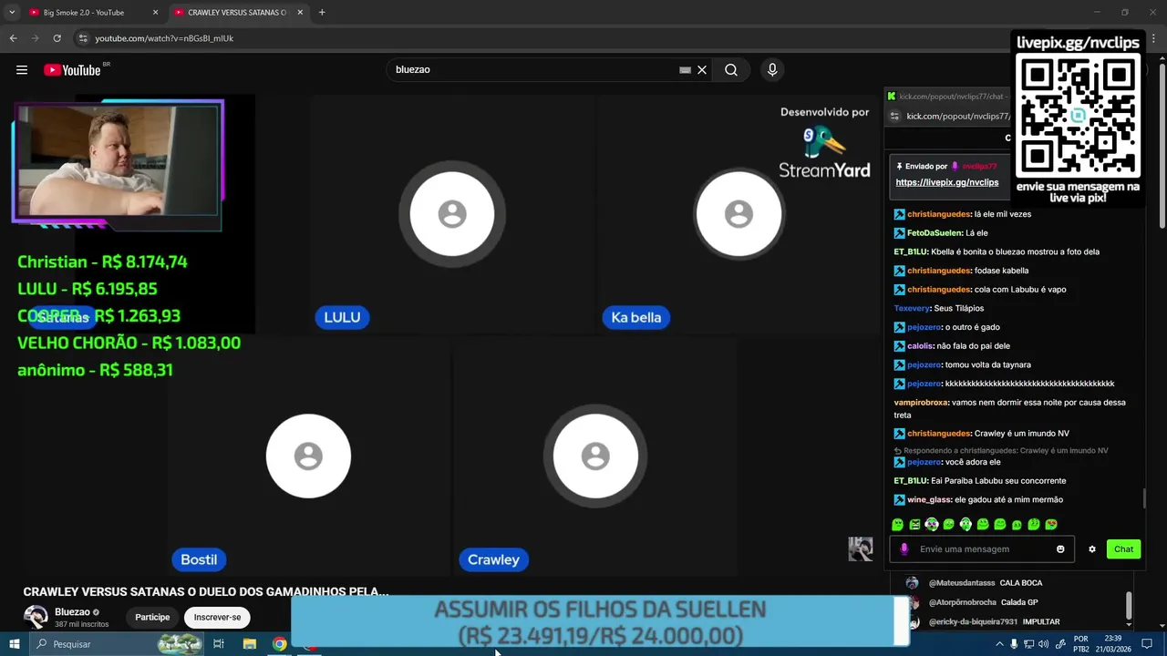Click the donation entry 'anônimo - R$ 588,31'

point(95,370)
